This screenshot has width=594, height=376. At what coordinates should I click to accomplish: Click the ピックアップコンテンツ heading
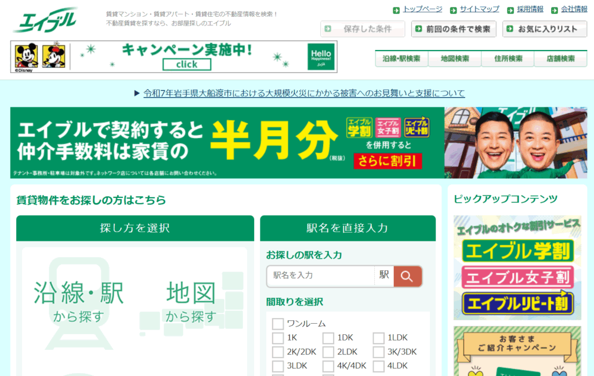coord(506,199)
